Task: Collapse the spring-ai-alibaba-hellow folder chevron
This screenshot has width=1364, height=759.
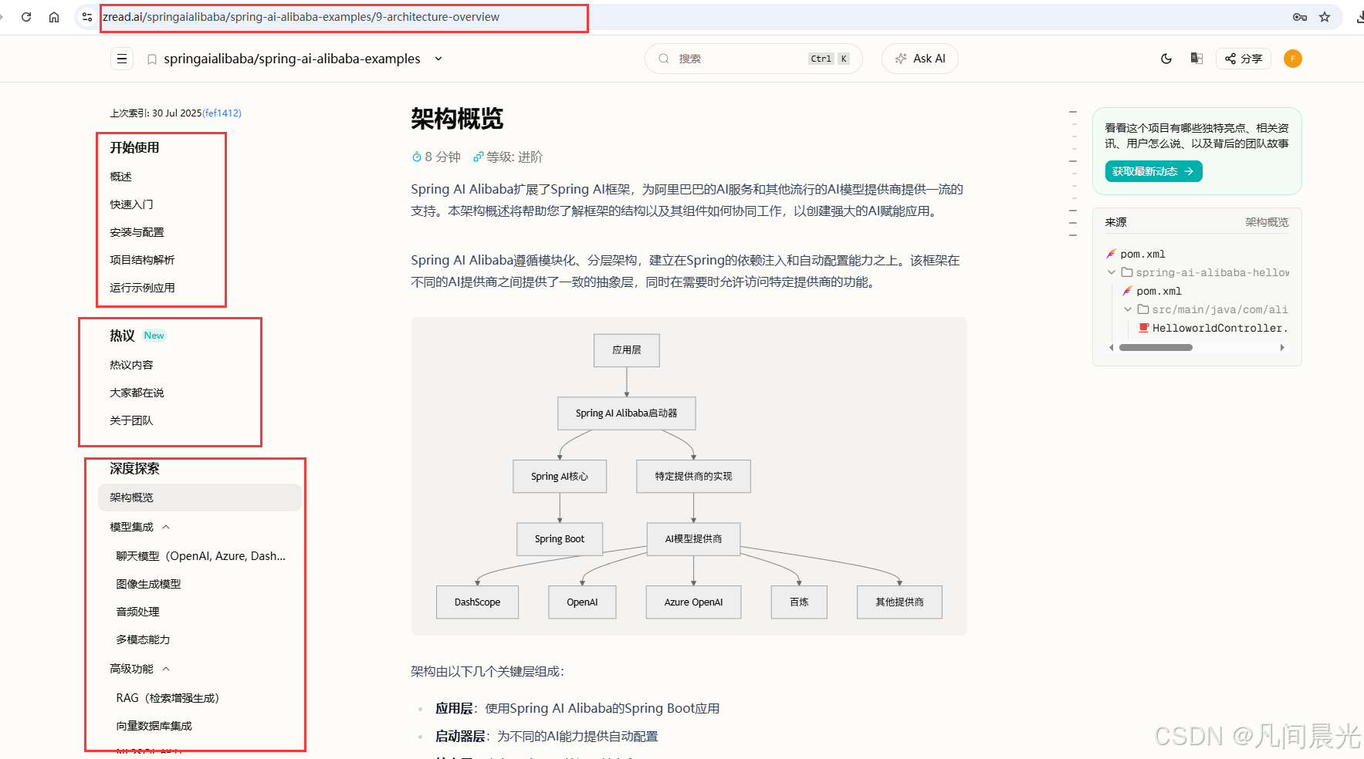Action: coord(1112,272)
